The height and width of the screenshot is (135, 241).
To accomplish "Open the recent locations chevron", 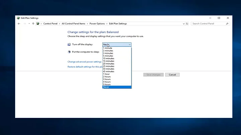I will click(x=29, y=24).
